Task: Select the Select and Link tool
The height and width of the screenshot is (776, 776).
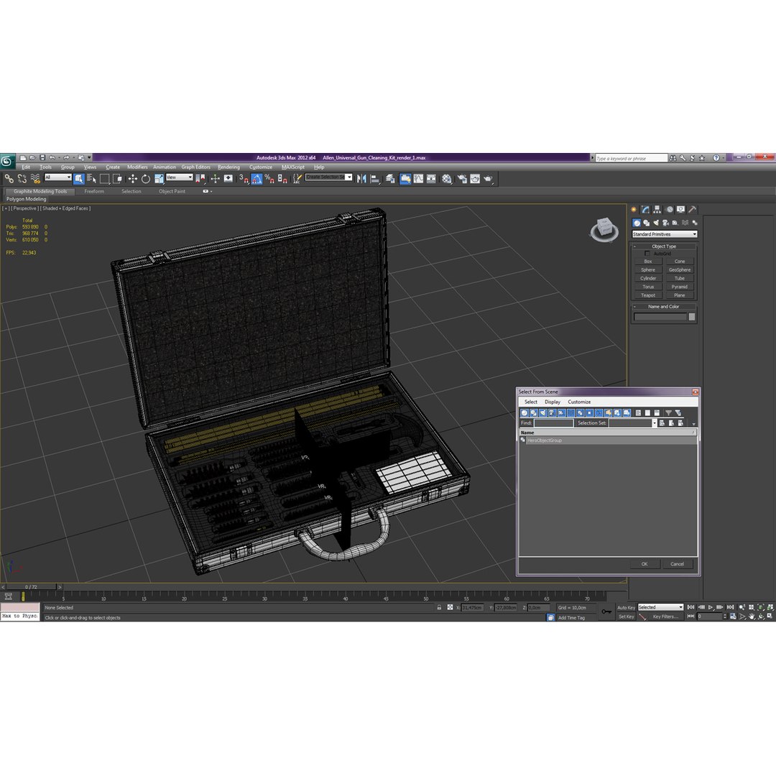Action: pyautogui.click(x=9, y=179)
